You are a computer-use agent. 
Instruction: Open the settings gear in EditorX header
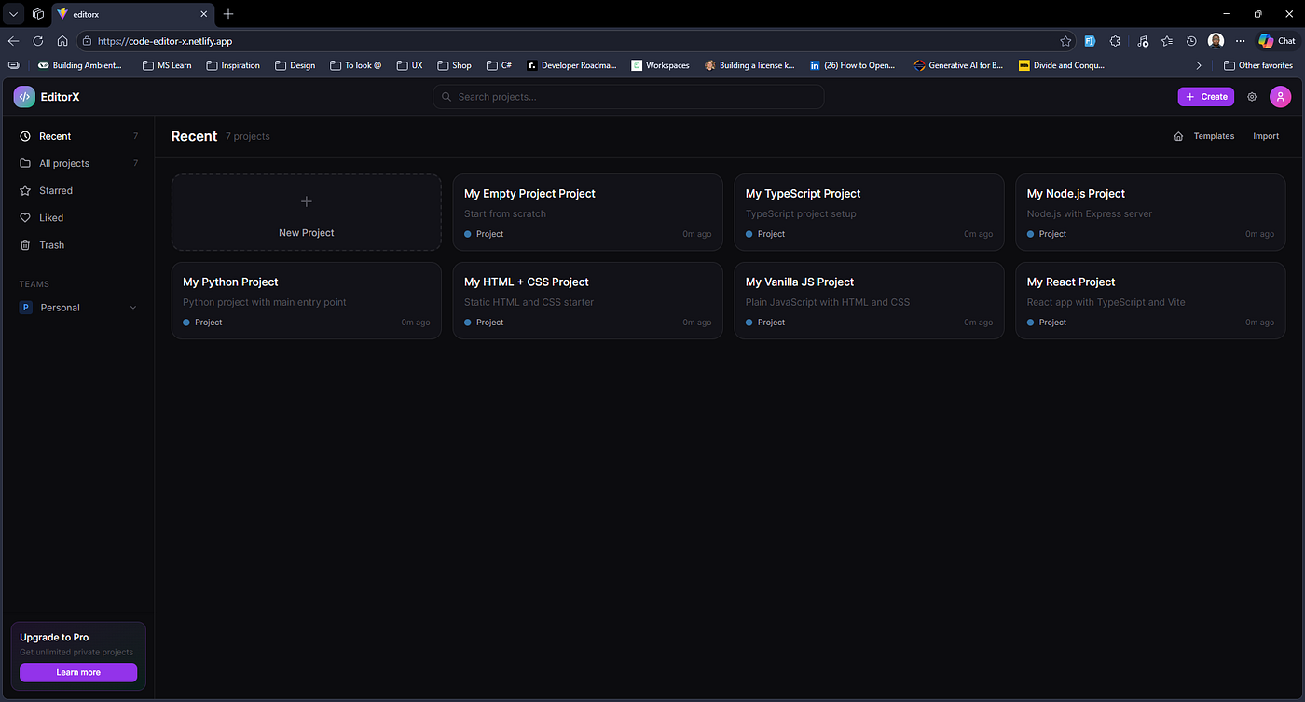(1252, 97)
